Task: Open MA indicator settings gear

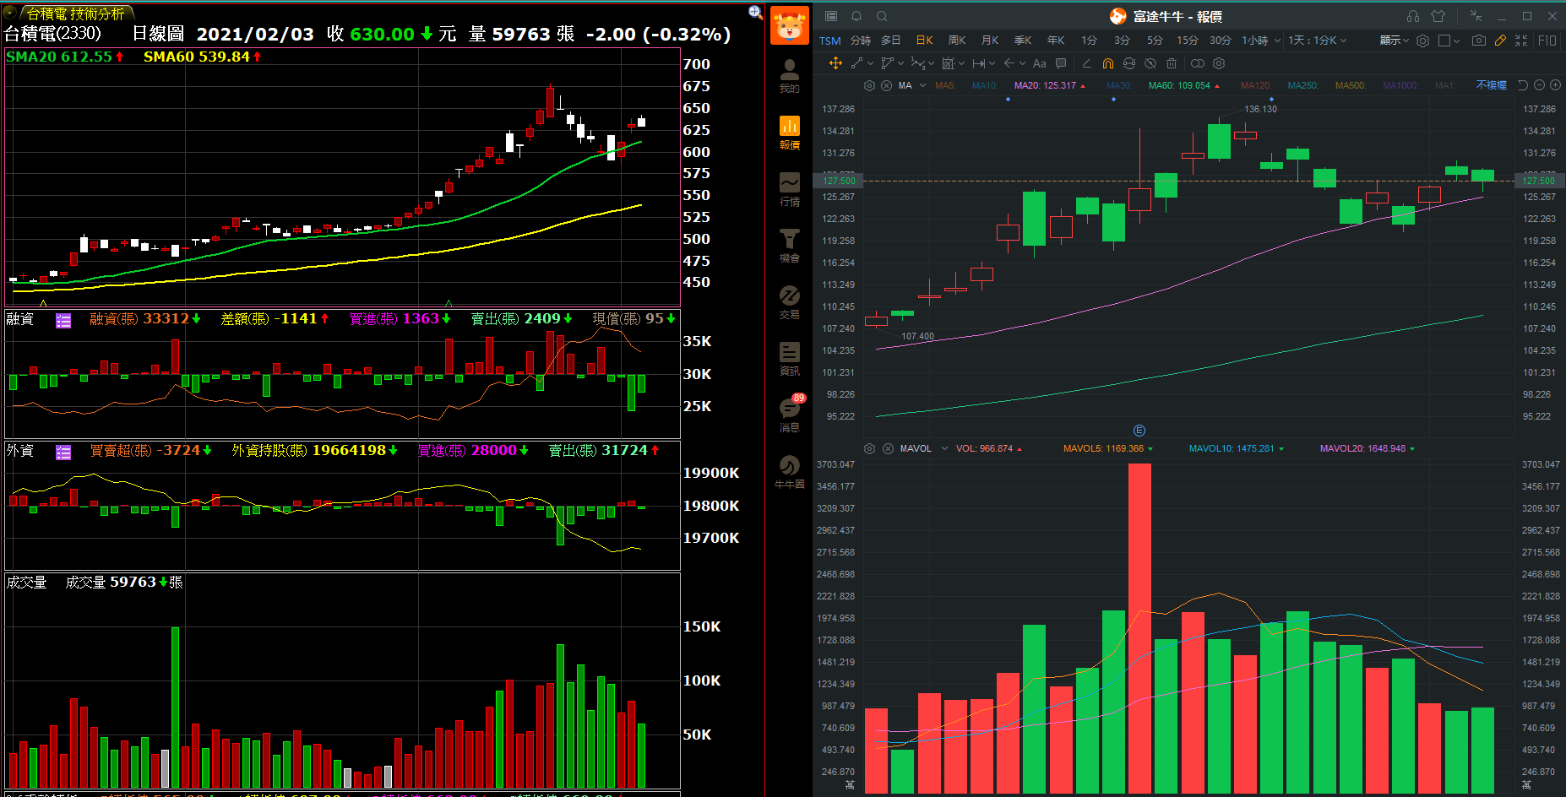Action: click(x=869, y=85)
